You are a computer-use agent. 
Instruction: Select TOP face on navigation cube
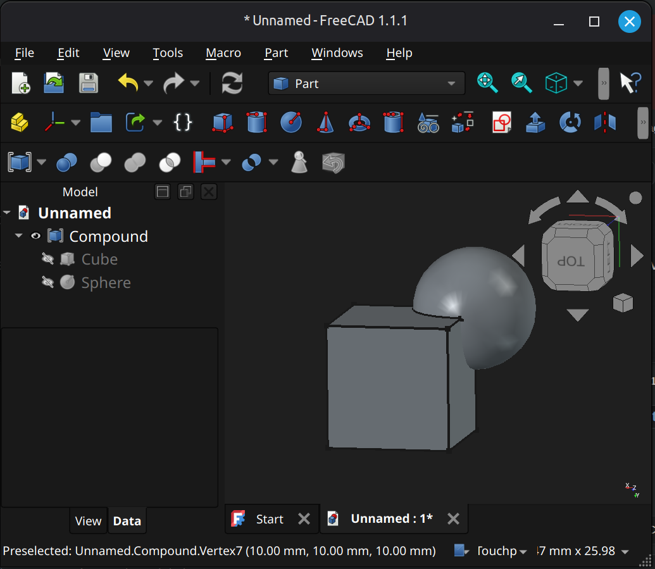coord(571,261)
